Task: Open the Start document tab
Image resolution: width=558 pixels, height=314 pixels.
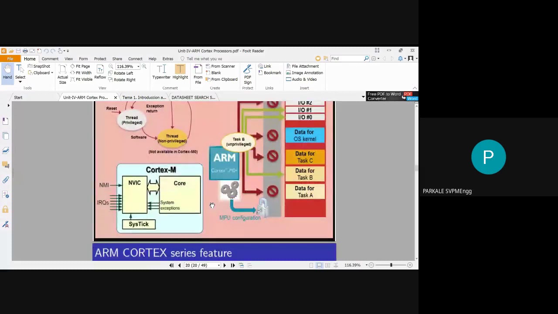Action: click(18, 97)
